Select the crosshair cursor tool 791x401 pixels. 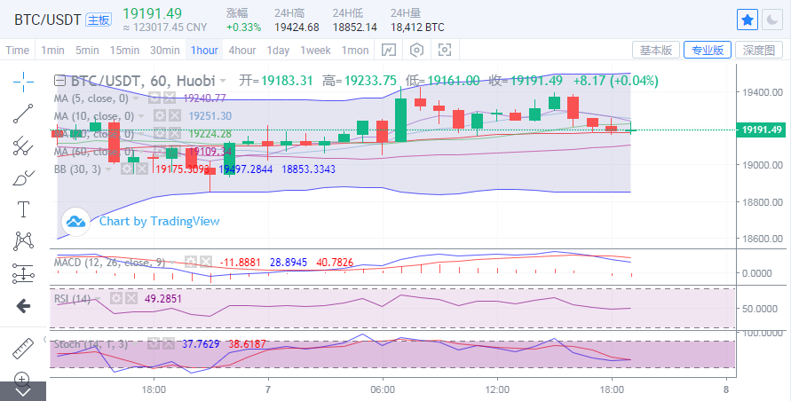coord(23,82)
